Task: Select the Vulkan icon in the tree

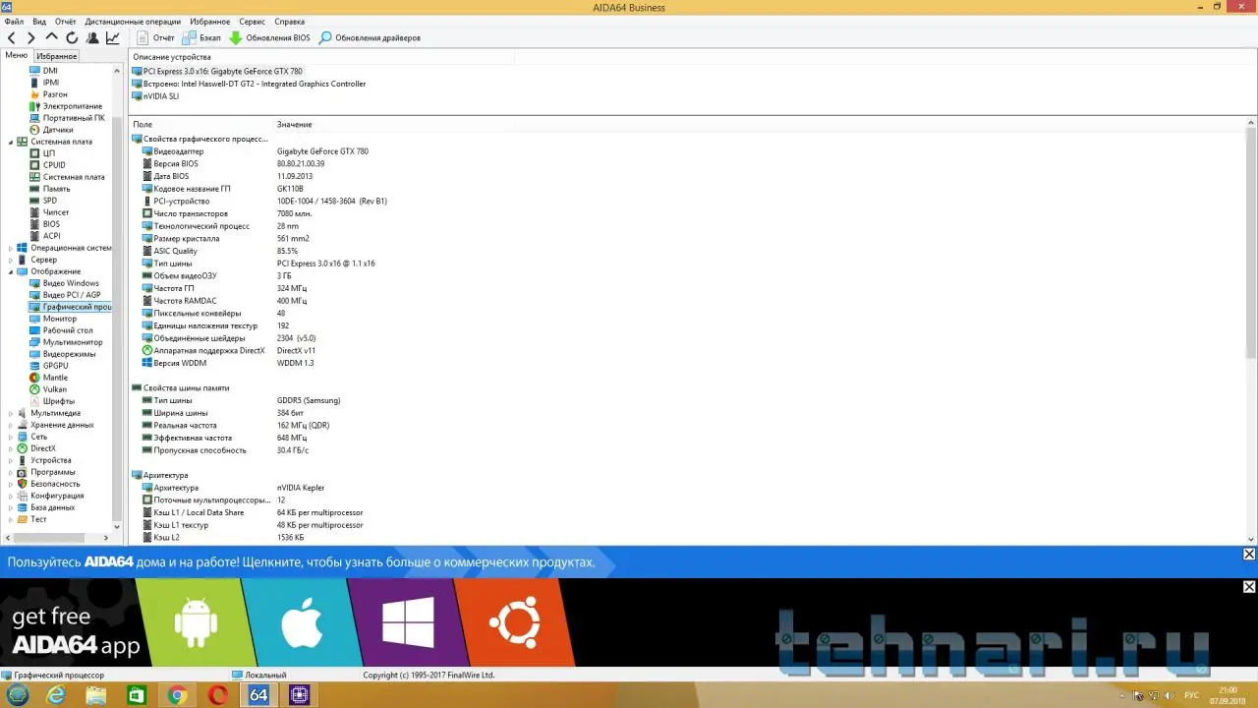Action: (35, 389)
